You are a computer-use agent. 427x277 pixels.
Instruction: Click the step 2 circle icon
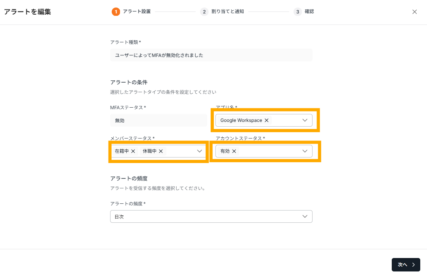coord(204,12)
